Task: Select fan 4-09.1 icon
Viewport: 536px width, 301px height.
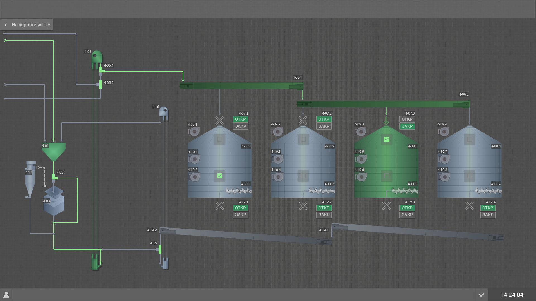Action: coord(194,132)
